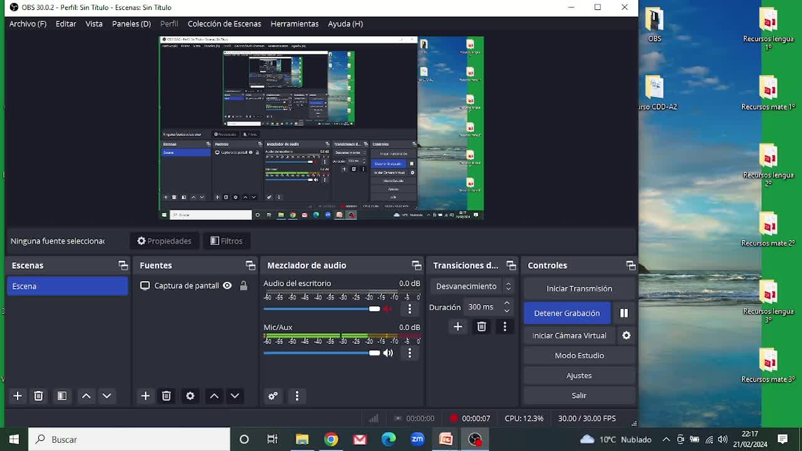This screenshot has height=451, width=802.
Task: Pause the recording
Action: click(623, 313)
